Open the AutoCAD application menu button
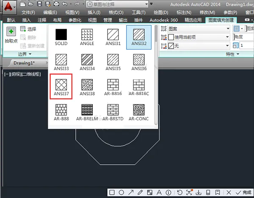254x198 pixels. point(9,7)
